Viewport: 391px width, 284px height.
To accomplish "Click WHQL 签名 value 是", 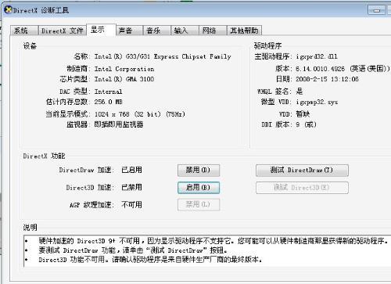I will pyautogui.click(x=300, y=91).
